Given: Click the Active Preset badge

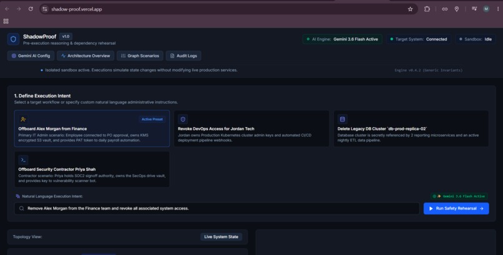Looking at the screenshot, I should point(152,119).
